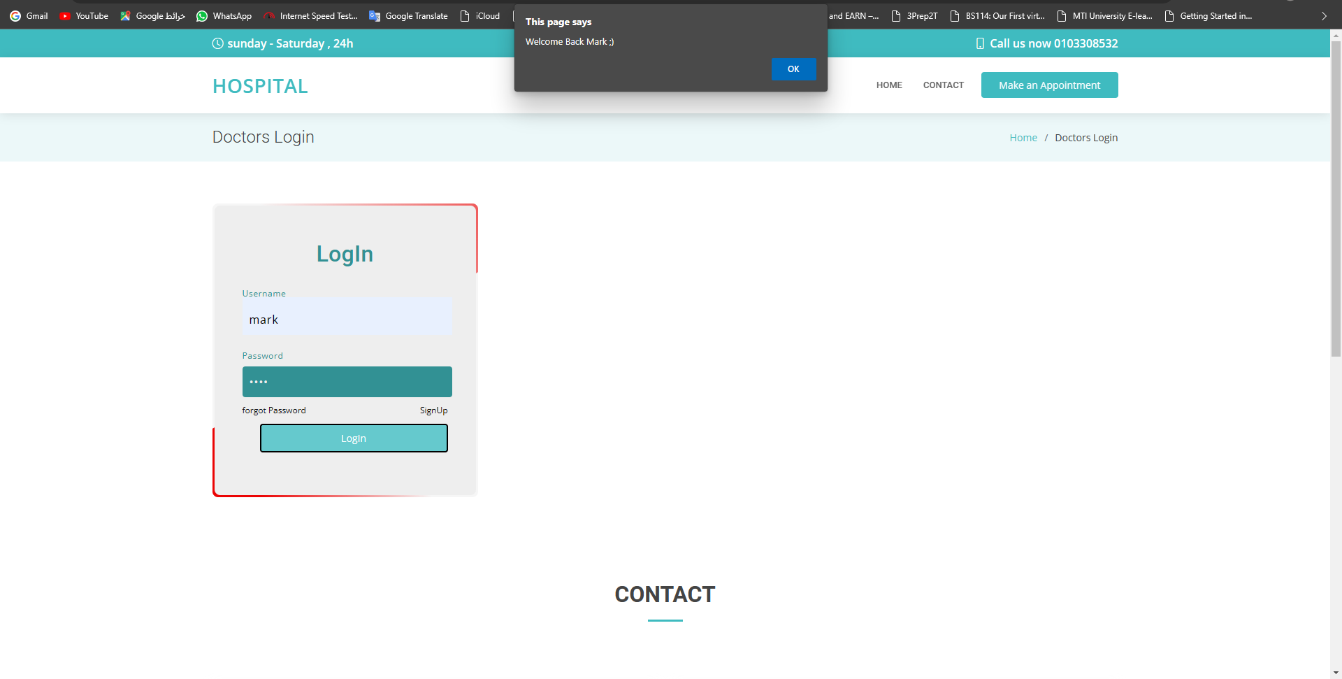This screenshot has width=1342, height=679.
Task: Focus the Password field
Action: point(347,382)
